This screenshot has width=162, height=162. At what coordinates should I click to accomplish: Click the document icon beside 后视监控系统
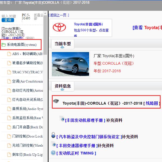[x=9, y=118]
